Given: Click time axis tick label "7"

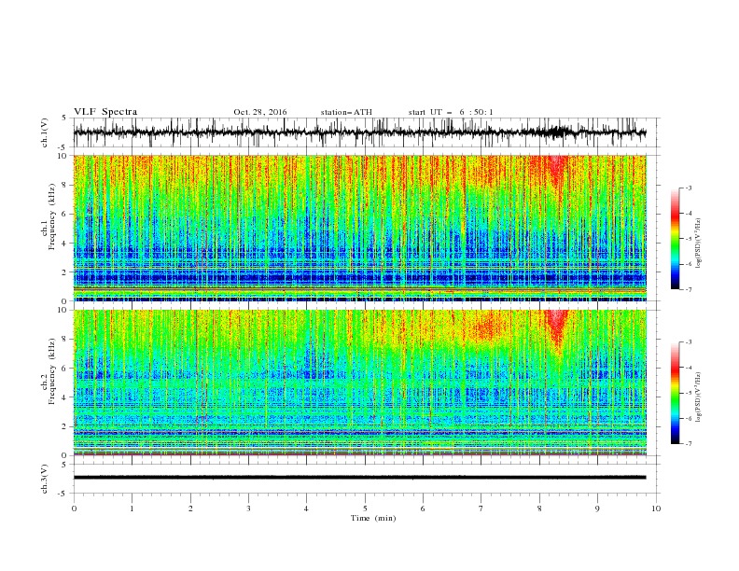Looking at the screenshot, I should coord(481,508).
